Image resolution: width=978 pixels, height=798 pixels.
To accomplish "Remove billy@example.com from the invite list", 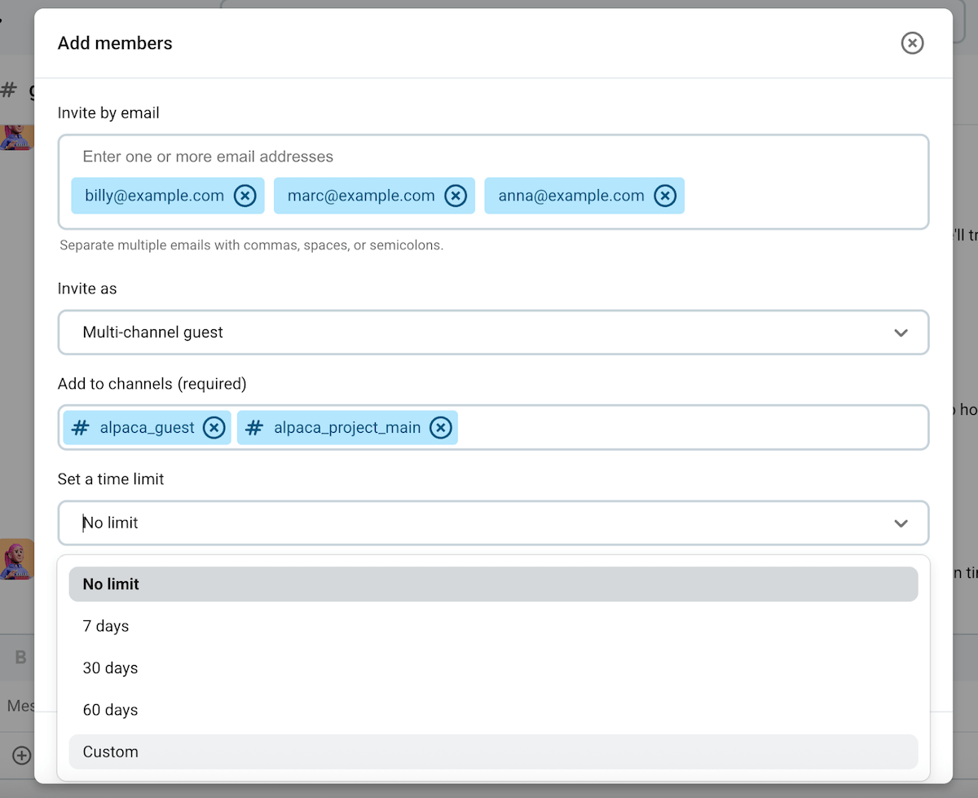I will coord(244,196).
